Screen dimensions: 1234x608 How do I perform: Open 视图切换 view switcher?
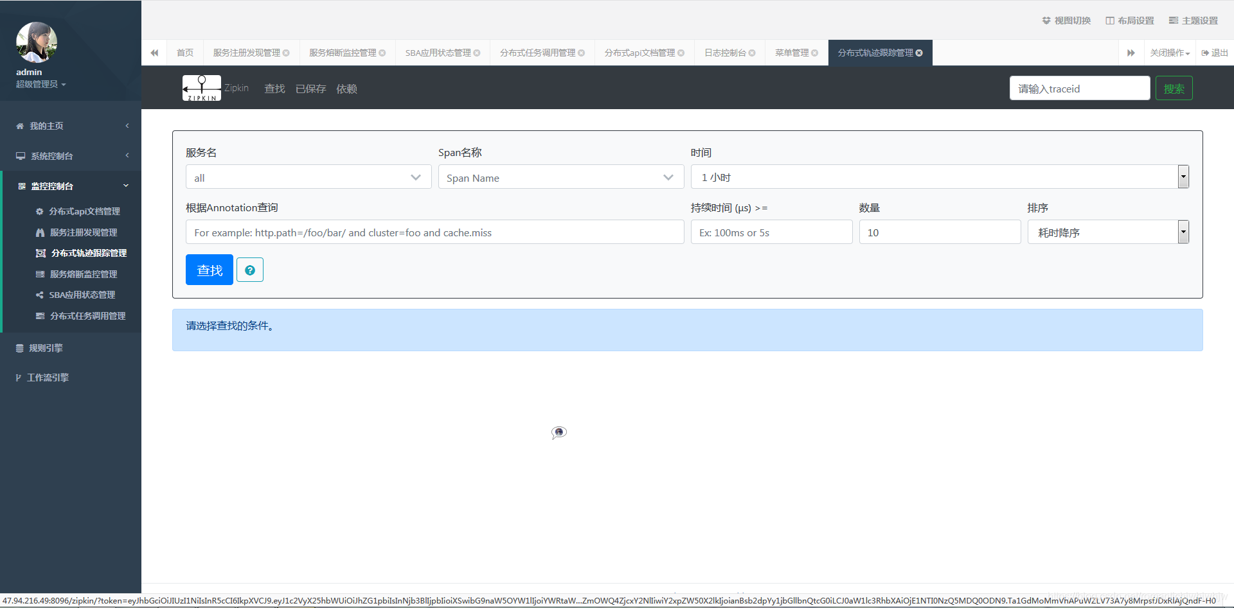click(x=1066, y=21)
